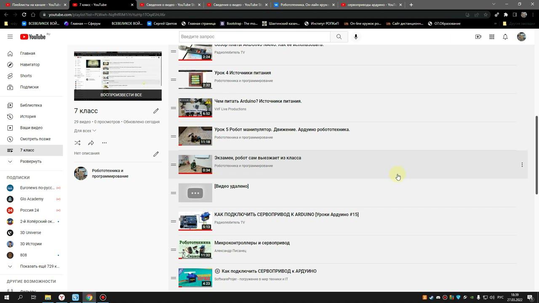Open Chrome from the taskbar
Viewport: 539px width, 303px height.
pos(89,298)
